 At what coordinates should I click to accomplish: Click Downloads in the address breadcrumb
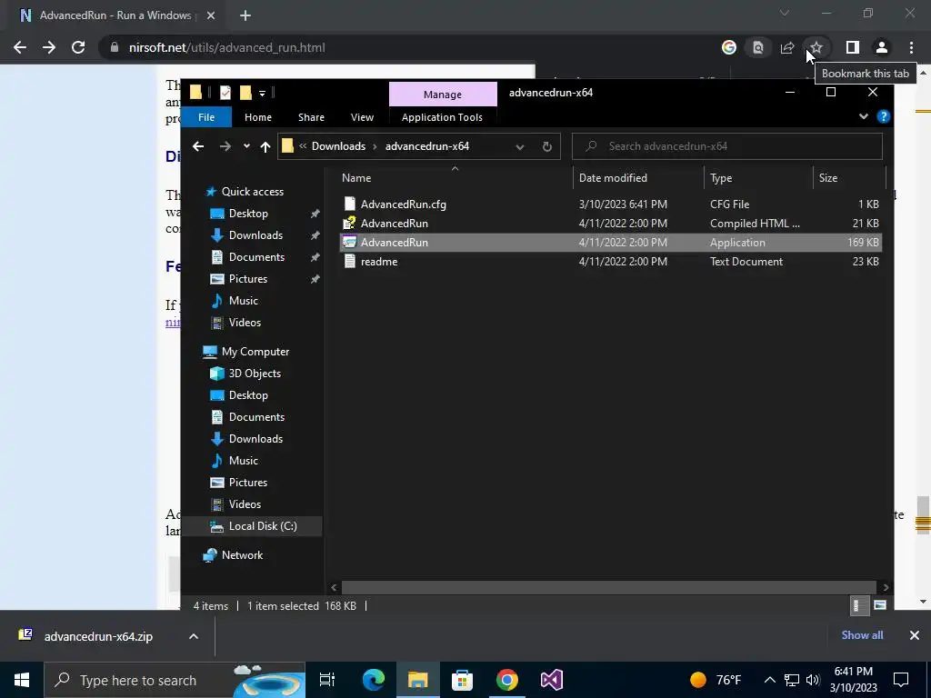(x=338, y=146)
